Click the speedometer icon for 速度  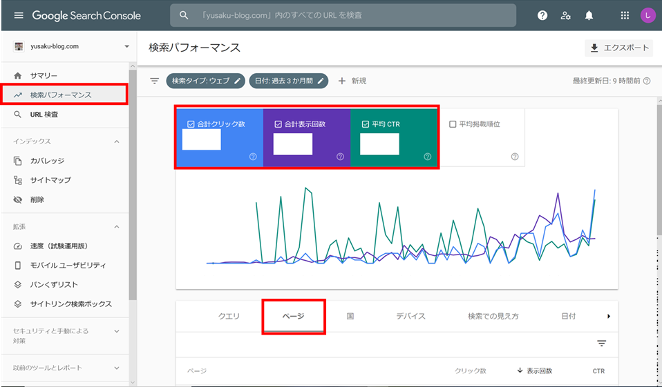click(x=18, y=246)
